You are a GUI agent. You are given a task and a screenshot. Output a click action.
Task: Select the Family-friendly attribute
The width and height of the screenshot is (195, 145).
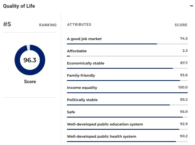tap(81, 75)
